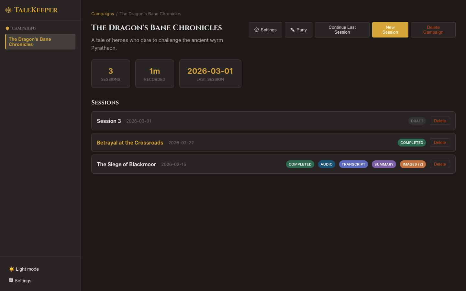Click the 3 SESSIONS stat card
The image size is (466, 291).
(x=111, y=73)
